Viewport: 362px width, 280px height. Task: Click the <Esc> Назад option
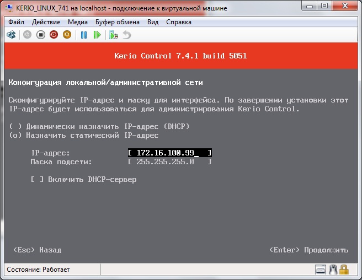pyautogui.click(x=37, y=250)
